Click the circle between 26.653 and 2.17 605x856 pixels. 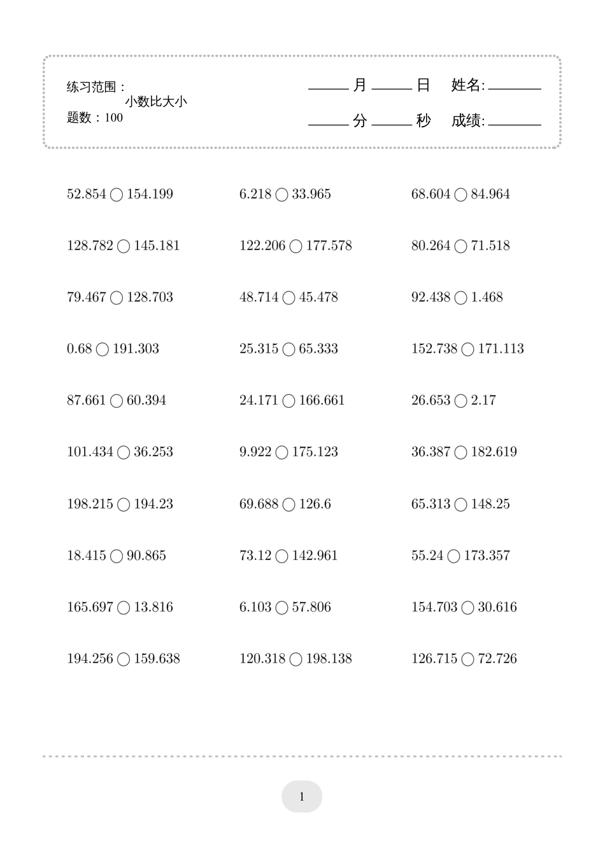pos(460,401)
